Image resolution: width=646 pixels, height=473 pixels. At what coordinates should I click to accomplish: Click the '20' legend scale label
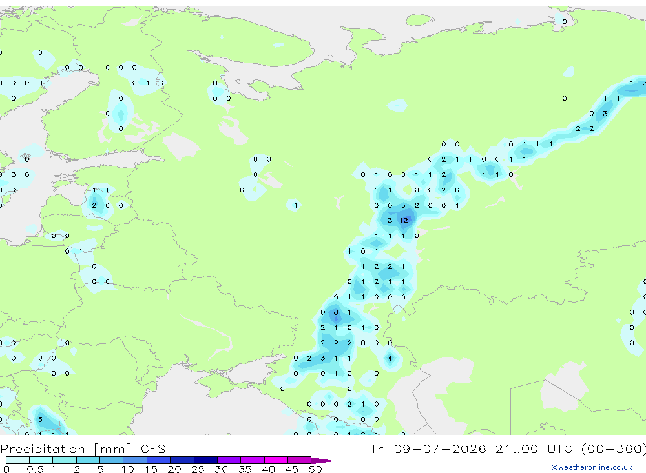click(174, 469)
